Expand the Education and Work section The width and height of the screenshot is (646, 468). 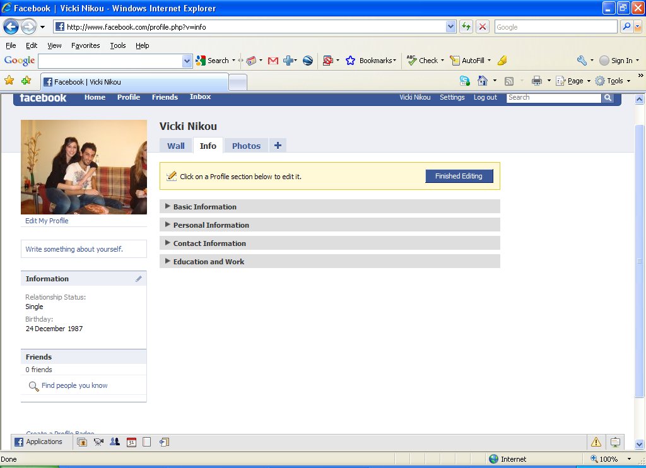point(329,261)
